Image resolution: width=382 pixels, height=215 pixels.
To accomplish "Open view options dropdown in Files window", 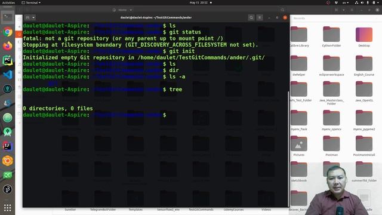I will coord(344,10).
